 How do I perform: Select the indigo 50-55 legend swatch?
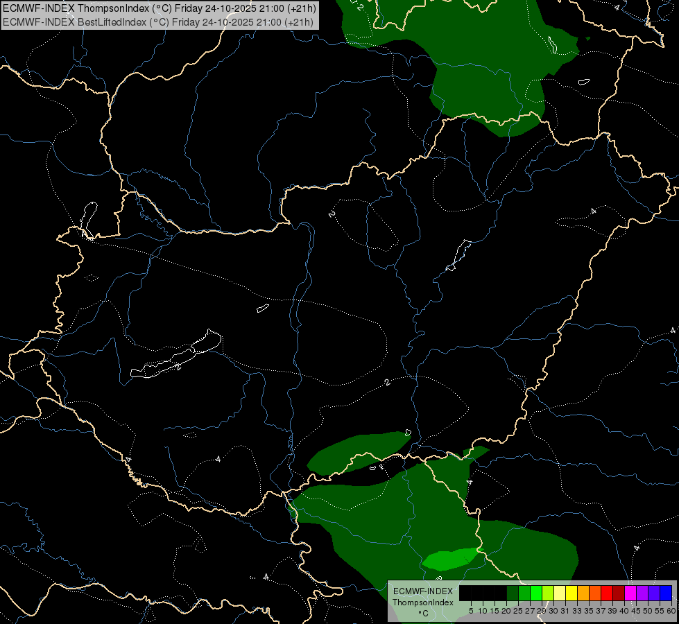click(654, 593)
